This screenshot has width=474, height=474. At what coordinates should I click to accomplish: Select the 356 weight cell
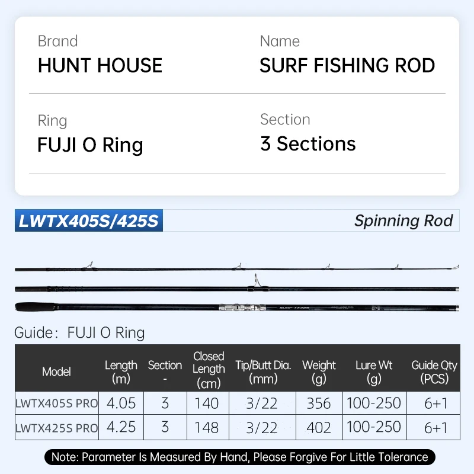click(319, 403)
